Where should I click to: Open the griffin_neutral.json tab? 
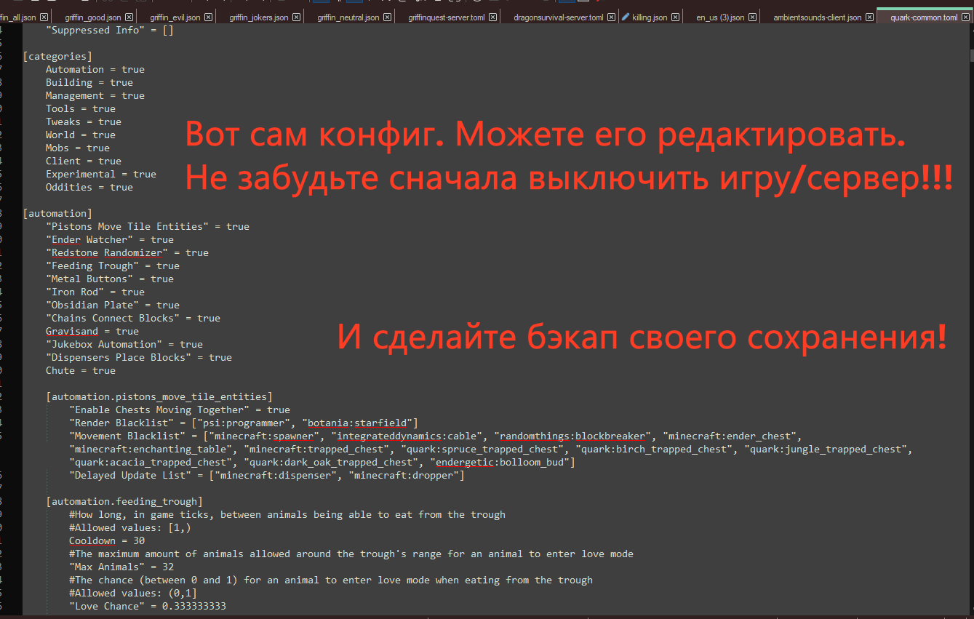(x=348, y=16)
